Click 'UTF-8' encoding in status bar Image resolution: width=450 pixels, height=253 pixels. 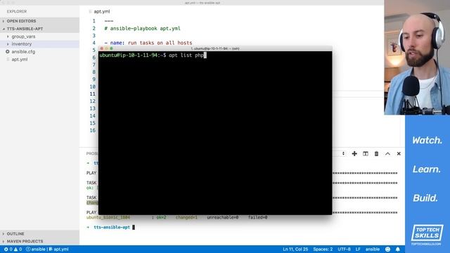[x=344, y=249]
